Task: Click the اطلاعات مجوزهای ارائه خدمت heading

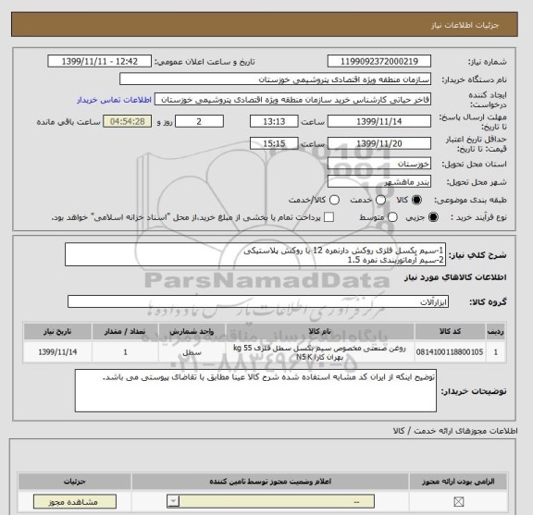Action: [x=455, y=431]
